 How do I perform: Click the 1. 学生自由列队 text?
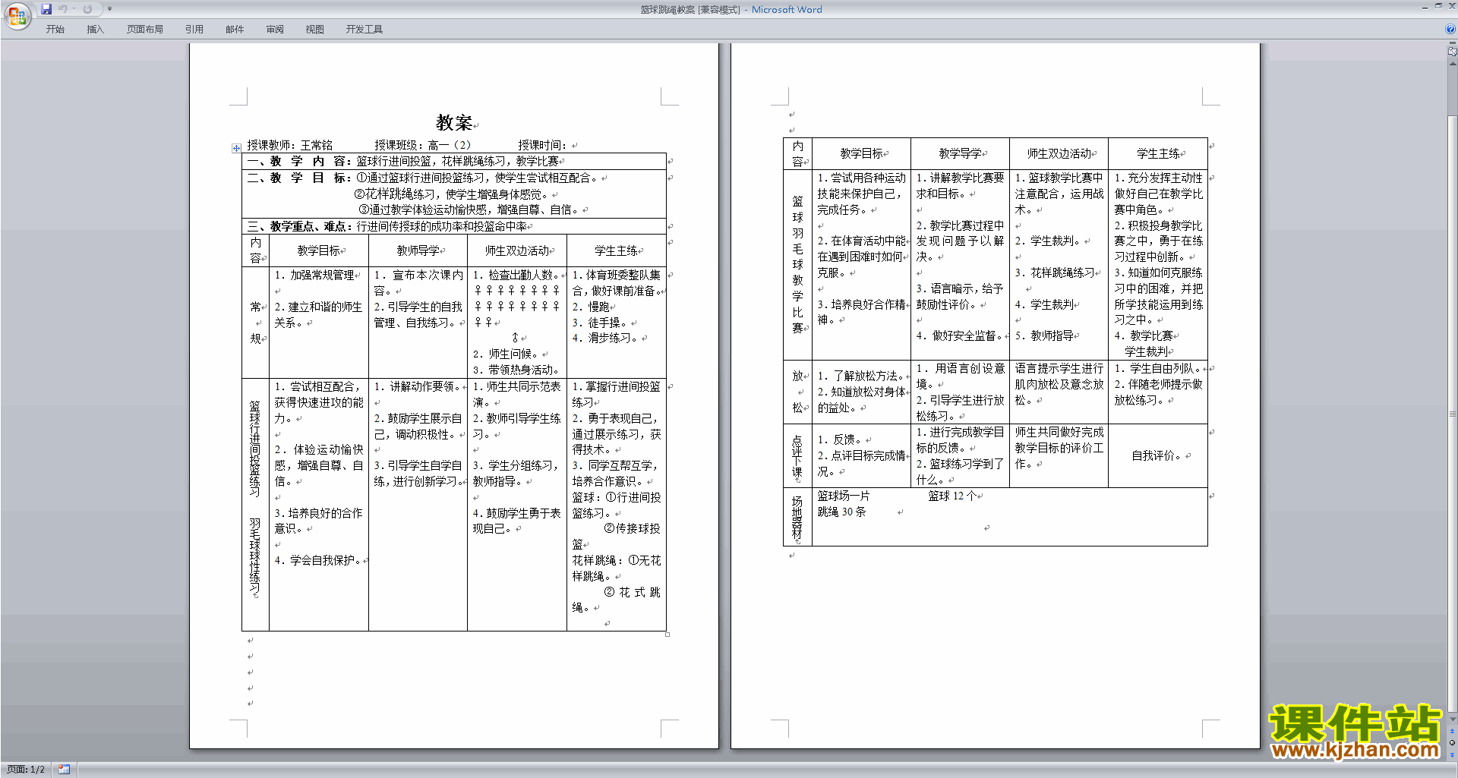[1158, 368]
